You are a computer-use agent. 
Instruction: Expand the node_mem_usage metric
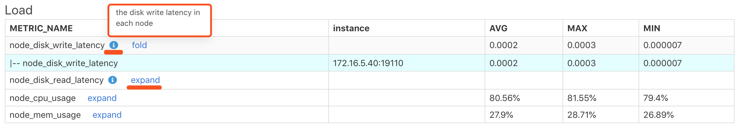pyautogui.click(x=107, y=115)
